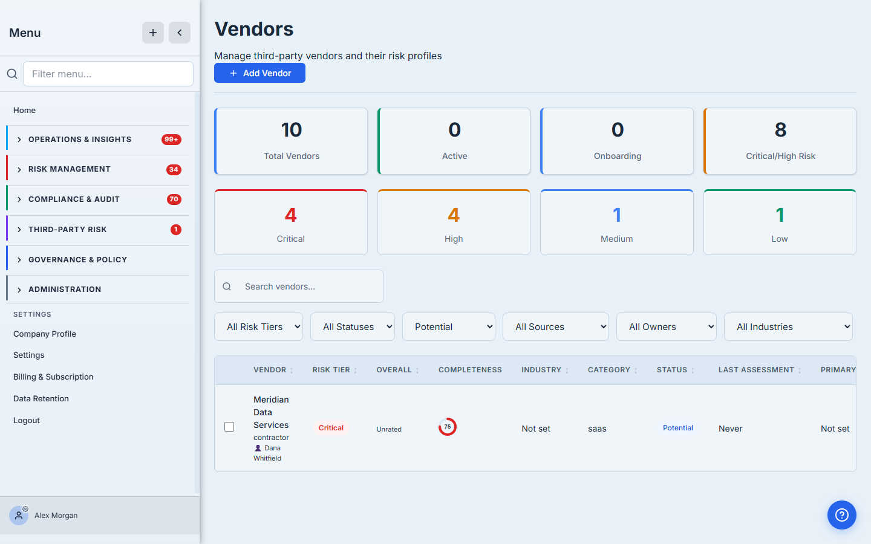Click the Low risk count card

click(780, 222)
